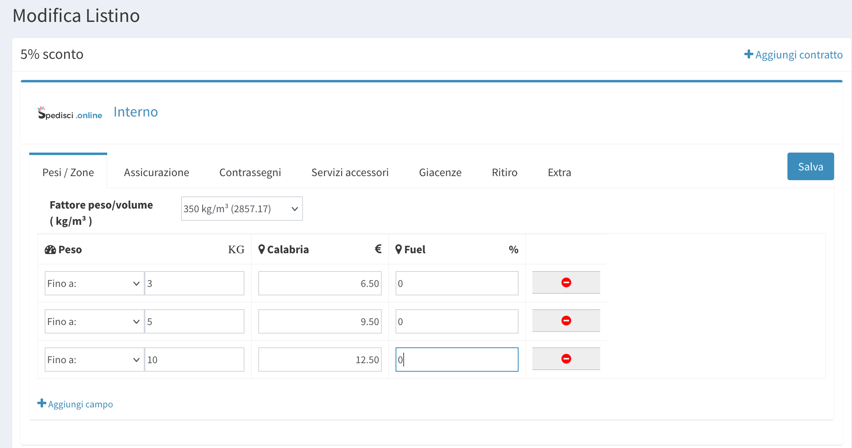The image size is (852, 448).
Task: Open the first row's Fino a dropdown
Action: pos(94,283)
